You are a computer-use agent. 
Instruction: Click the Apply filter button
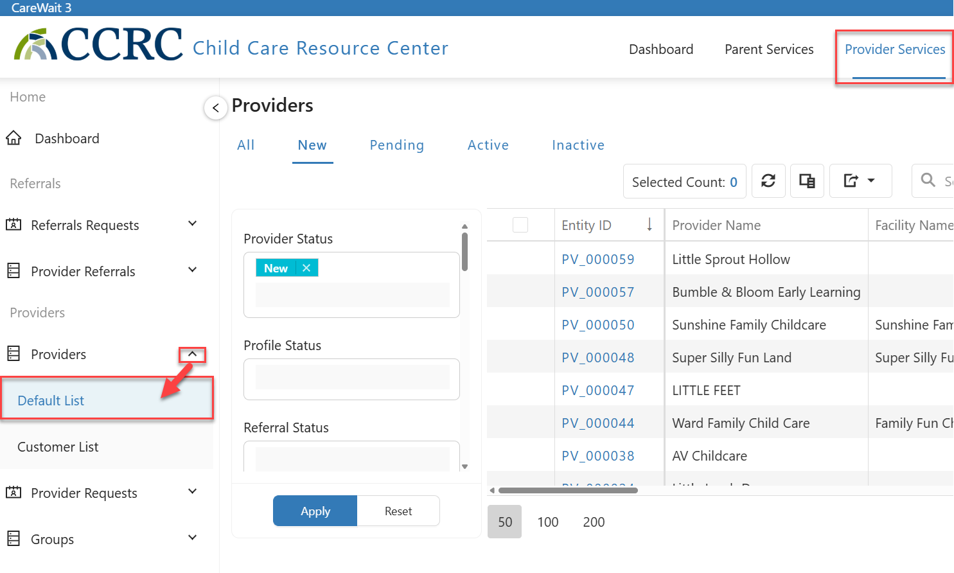tap(315, 511)
